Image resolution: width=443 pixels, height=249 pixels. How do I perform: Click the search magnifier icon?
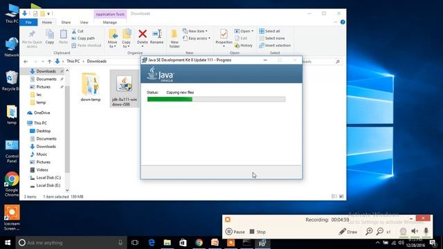[338, 62]
